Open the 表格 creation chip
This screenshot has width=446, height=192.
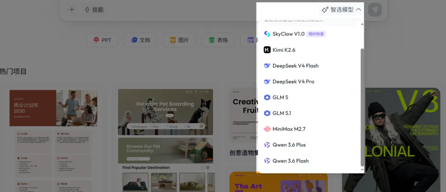click(218, 40)
